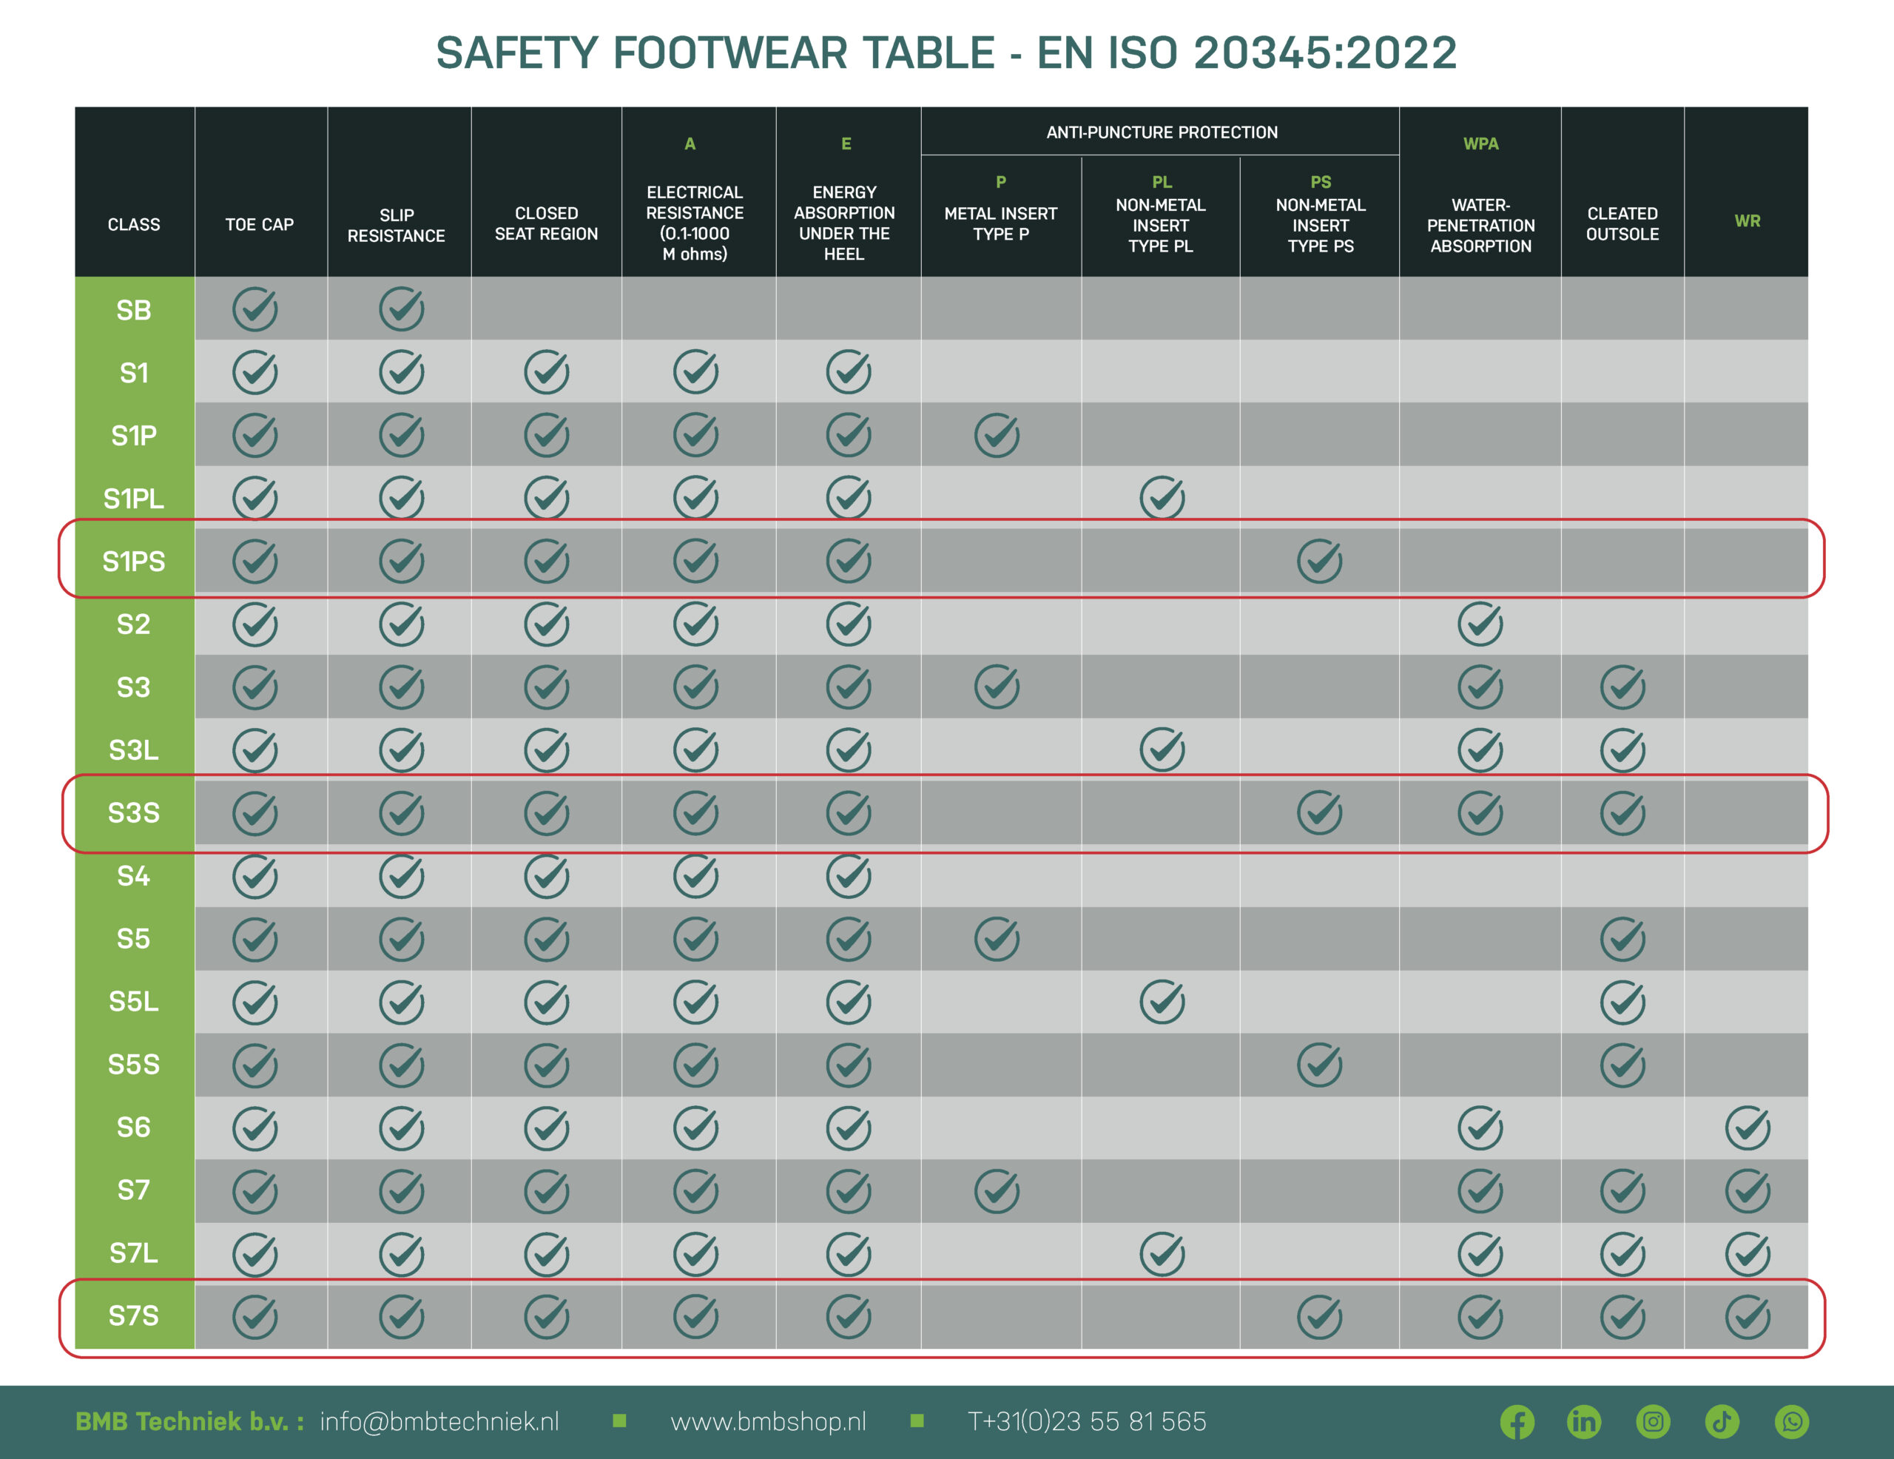This screenshot has height=1459, width=1894.
Task: Click S2 row water-penetration checkmark
Action: point(1480,624)
